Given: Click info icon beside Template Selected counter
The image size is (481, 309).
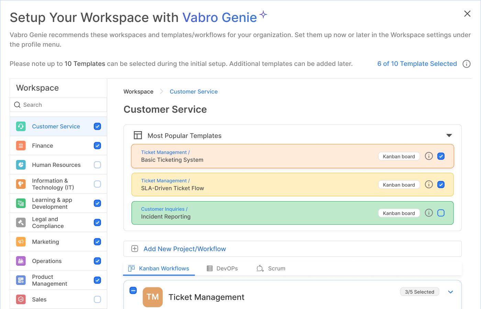Looking at the screenshot, I should (x=466, y=64).
